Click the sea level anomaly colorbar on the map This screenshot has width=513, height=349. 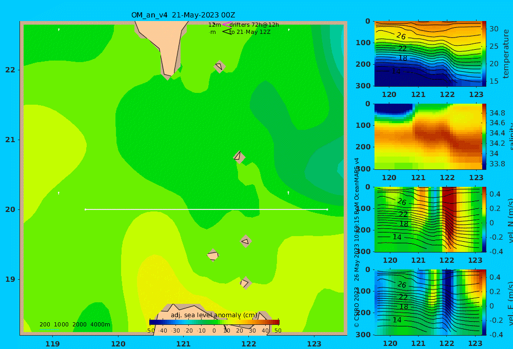214,322
